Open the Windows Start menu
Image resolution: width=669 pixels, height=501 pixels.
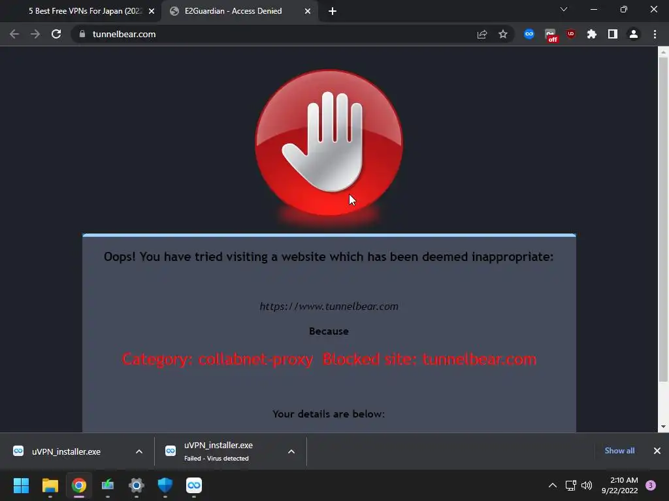coord(21,485)
